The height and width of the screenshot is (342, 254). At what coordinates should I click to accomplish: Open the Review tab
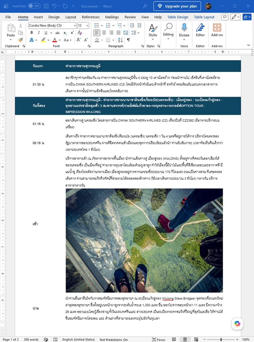(130, 17)
